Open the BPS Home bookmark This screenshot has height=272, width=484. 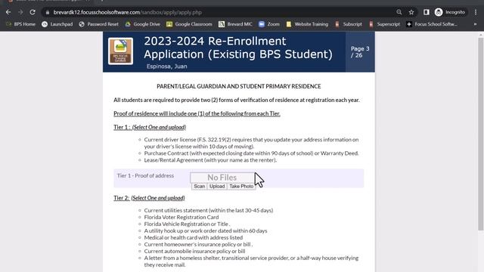click(20, 24)
